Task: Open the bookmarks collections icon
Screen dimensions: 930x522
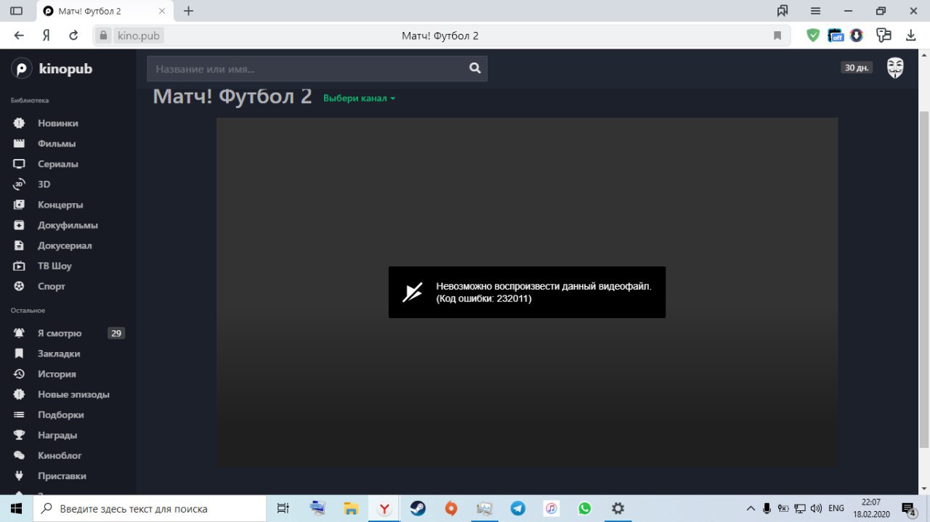Action: click(x=783, y=11)
